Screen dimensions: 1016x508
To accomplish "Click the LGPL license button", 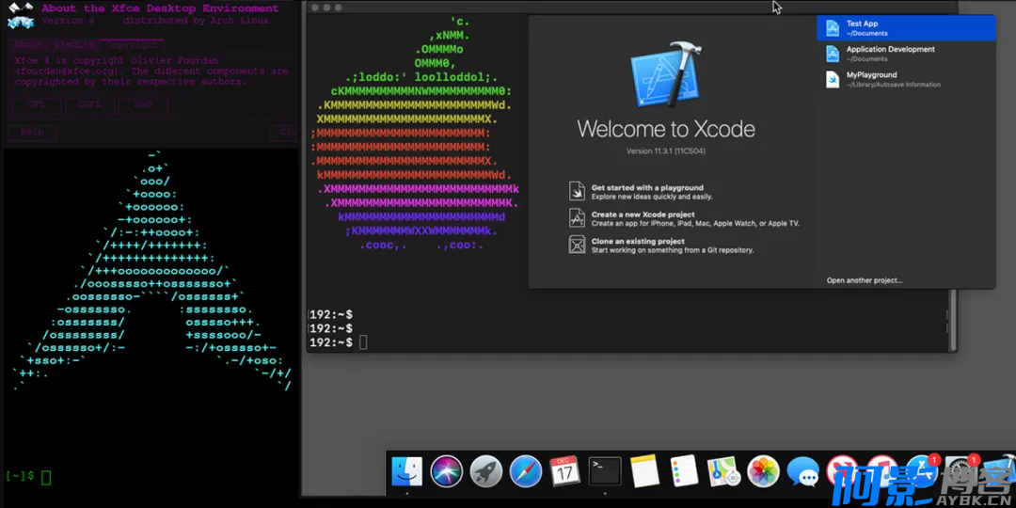I will coord(89,104).
